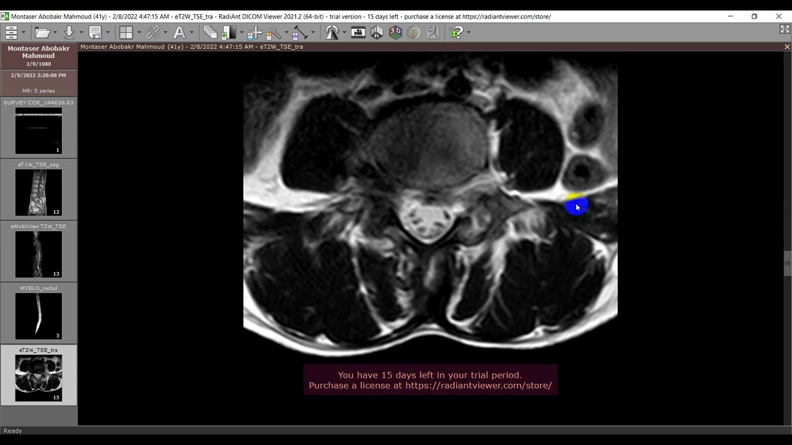
Task: Expand the Help dropdown arrow
Action: tap(468, 32)
